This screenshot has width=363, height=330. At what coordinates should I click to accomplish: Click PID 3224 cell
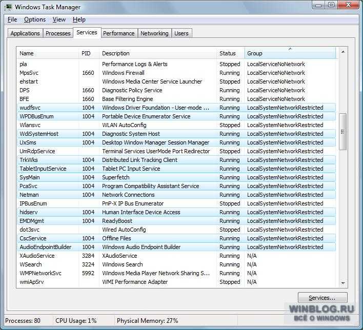click(x=88, y=265)
